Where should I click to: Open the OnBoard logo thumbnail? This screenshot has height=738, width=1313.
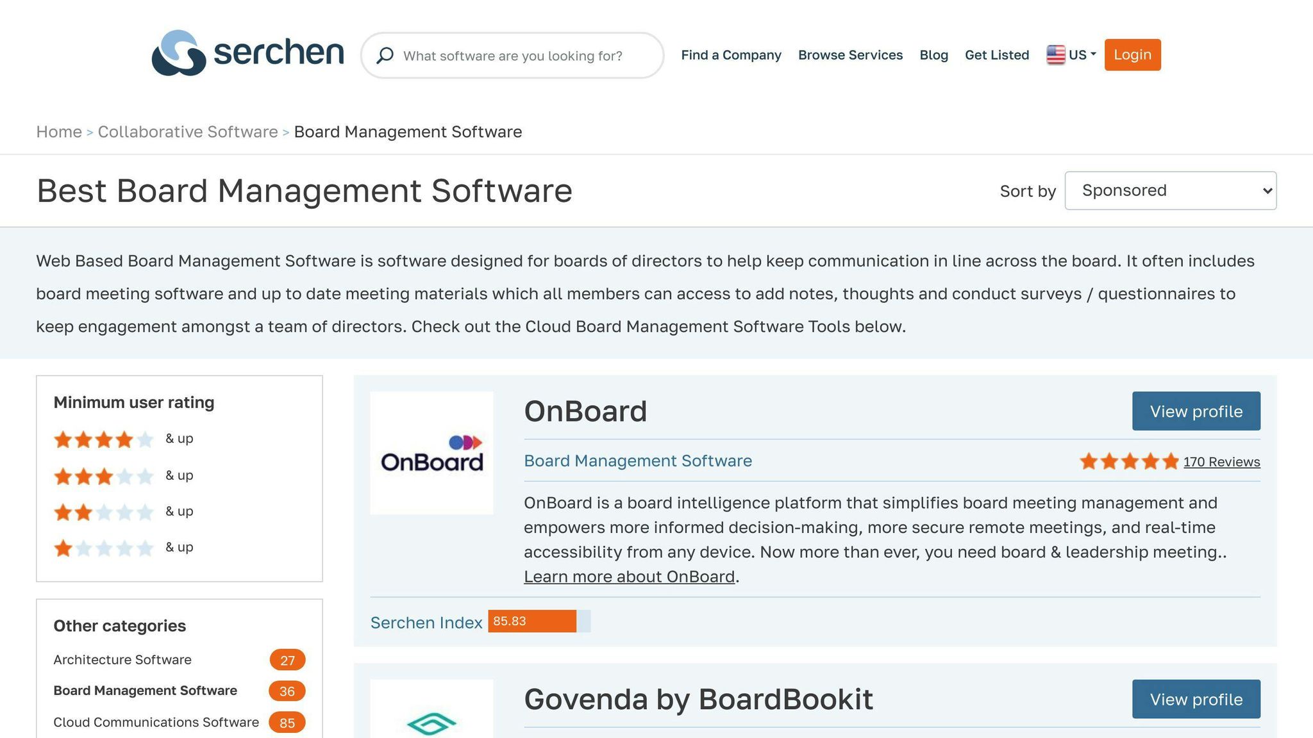coord(431,453)
